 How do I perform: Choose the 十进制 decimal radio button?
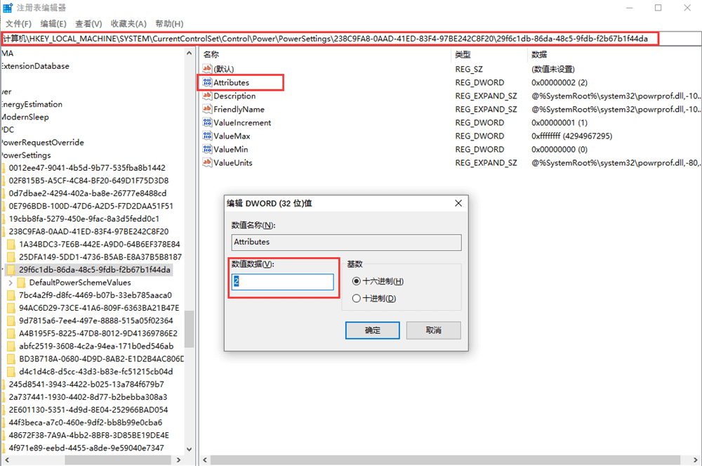pyautogui.click(x=357, y=298)
